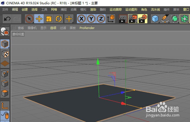This screenshot has width=190, height=122.
Task: Switch to Texture mode
Action: (5, 54)
